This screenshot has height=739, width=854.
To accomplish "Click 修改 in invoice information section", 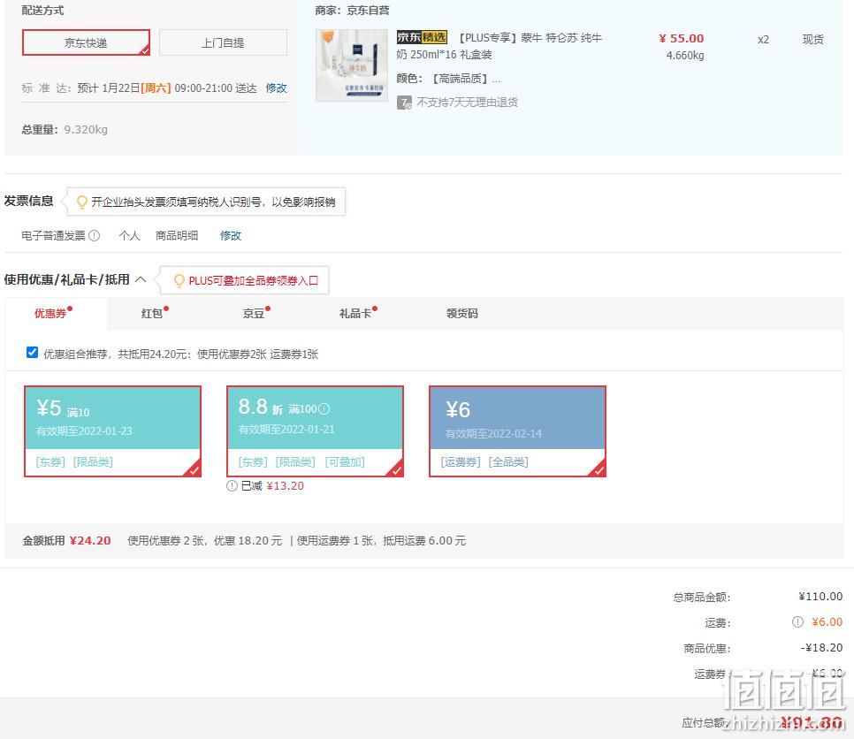I will 231,236.
